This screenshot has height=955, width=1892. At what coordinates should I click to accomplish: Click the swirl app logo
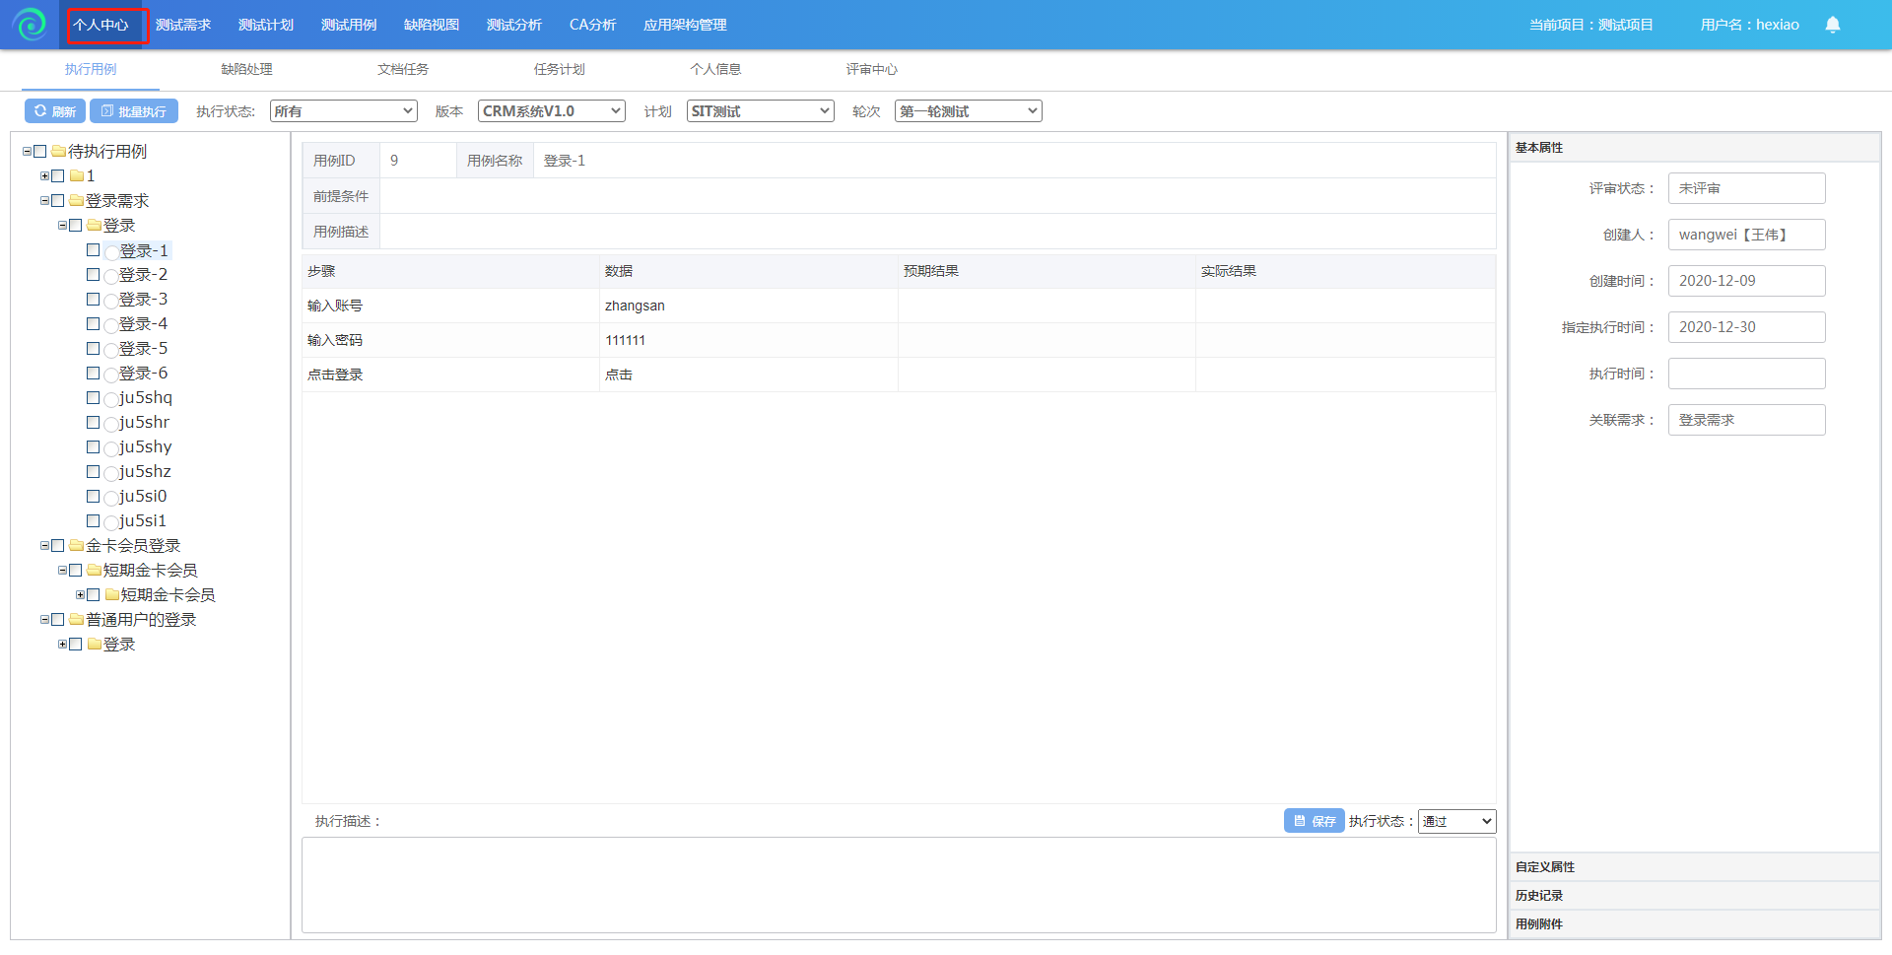(31, 25)
